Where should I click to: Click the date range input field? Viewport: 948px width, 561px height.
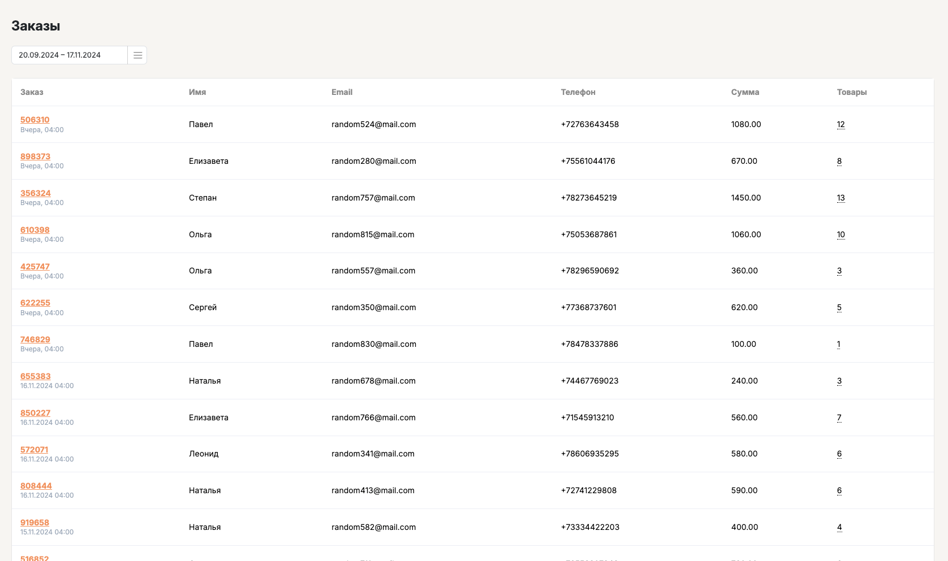(x=70, y=55)
